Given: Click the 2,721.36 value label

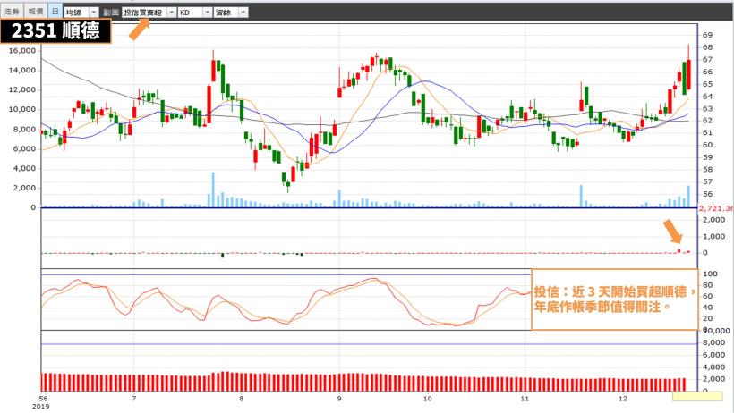Looking at the screenshot, I should point(716,208).
